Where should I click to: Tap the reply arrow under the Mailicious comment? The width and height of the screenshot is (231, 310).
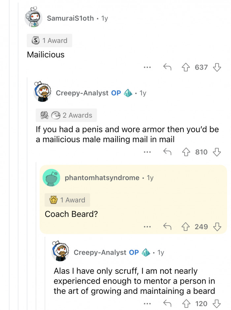click(x=168, y=67)
